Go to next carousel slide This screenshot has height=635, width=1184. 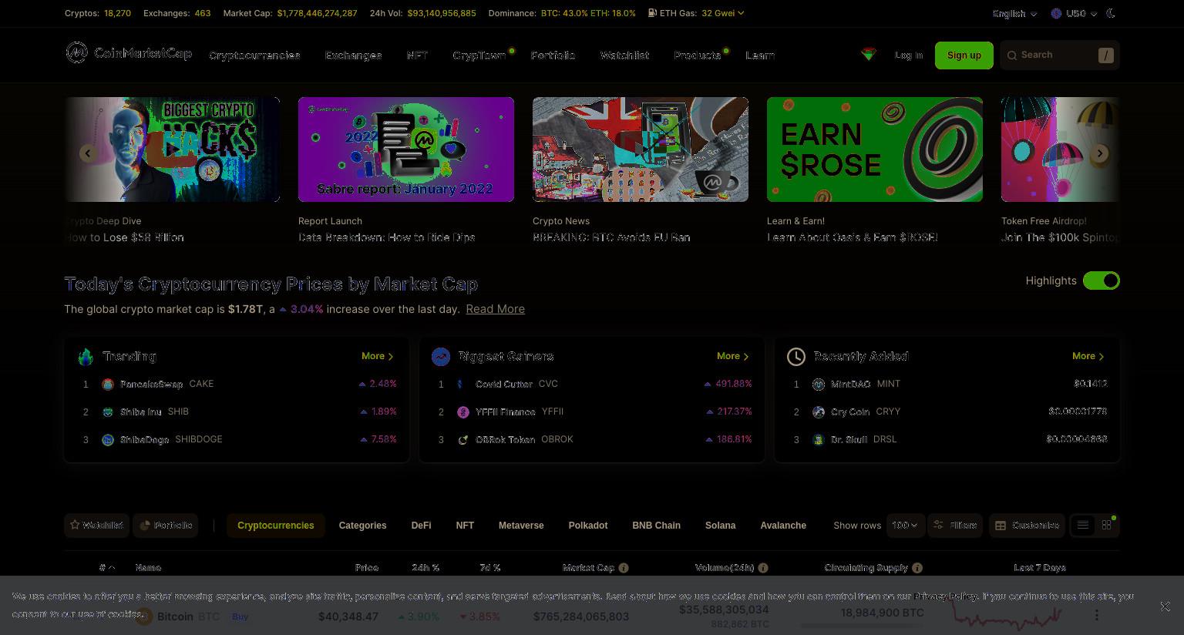pos(1100,153)
